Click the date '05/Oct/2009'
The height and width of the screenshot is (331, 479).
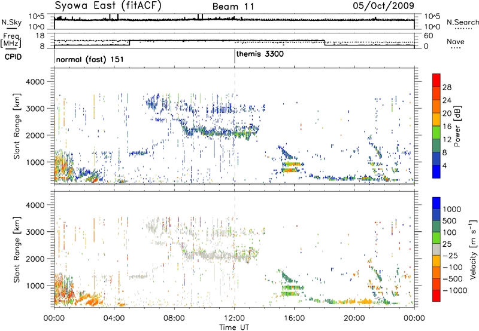coord(384,6)
